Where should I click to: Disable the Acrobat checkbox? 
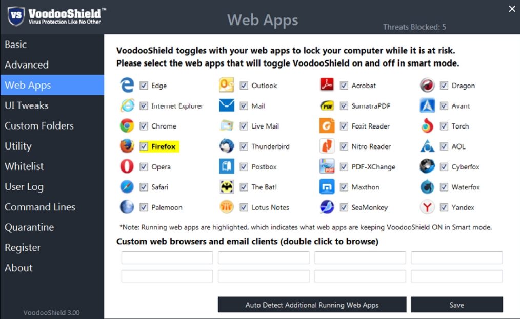tap(344, 86)
